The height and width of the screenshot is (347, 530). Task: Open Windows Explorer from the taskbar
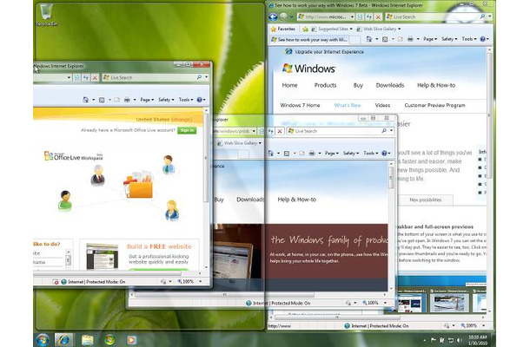(87, 340)
